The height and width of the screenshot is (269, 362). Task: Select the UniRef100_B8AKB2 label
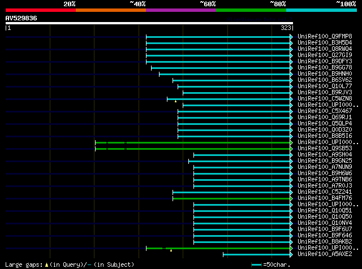coord(325,242)
